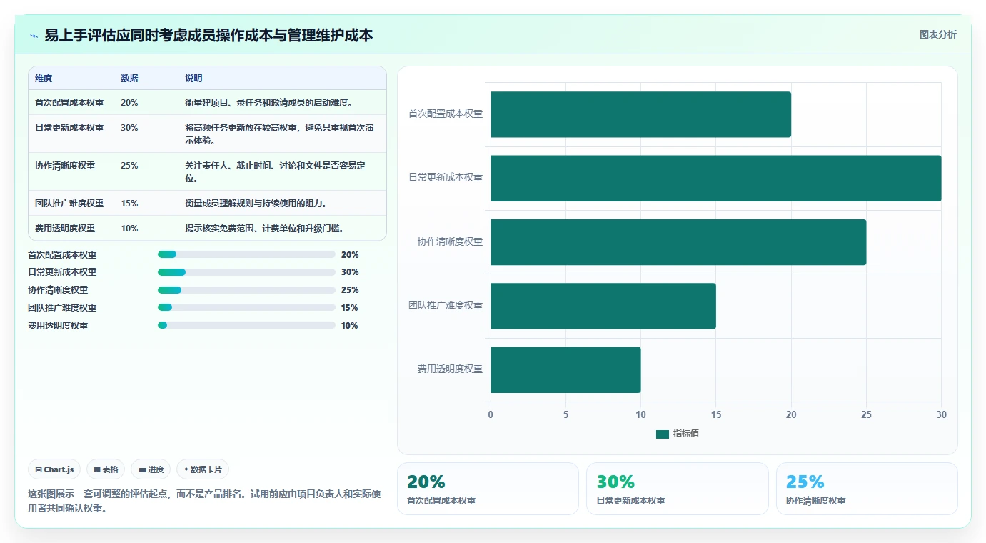Select the 数据卡片 tag chip

point(203,469)
